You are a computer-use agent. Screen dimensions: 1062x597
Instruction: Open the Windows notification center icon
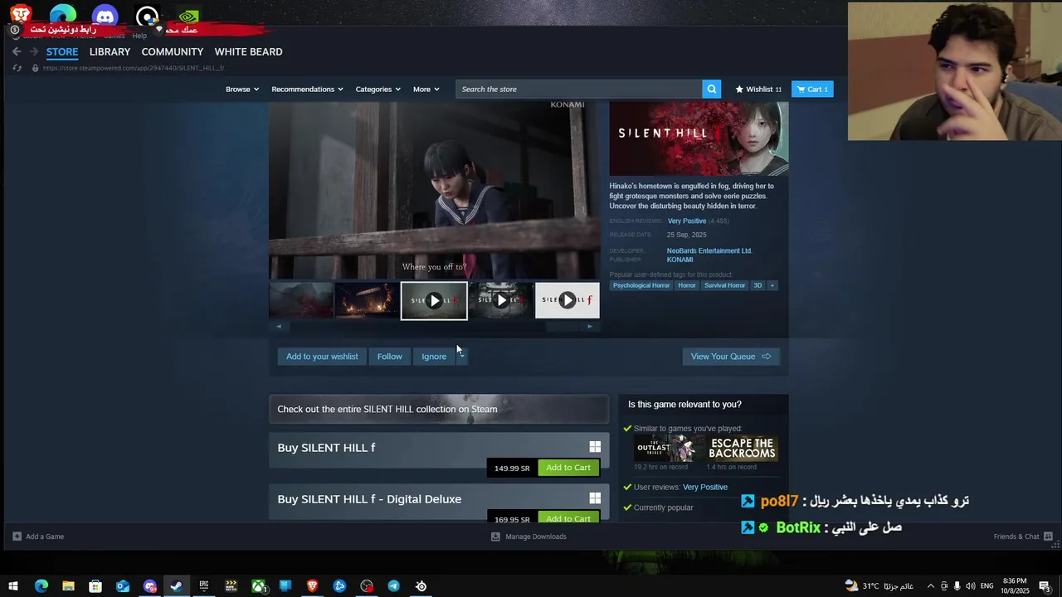coord(1045,586)
